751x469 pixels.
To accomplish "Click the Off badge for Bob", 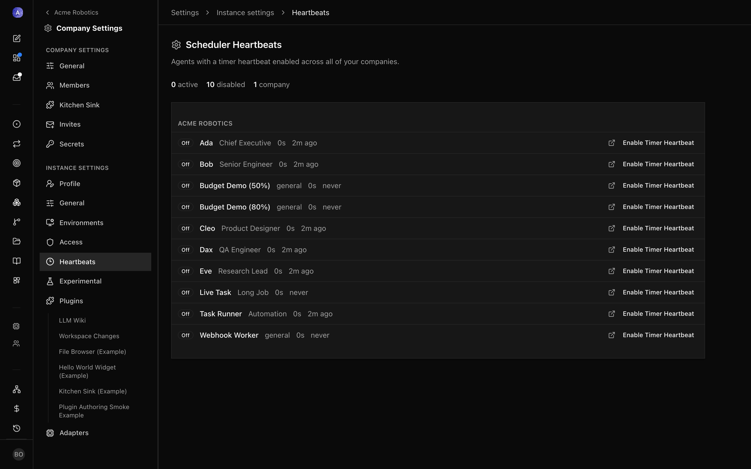I will click(x=186, y=164).
